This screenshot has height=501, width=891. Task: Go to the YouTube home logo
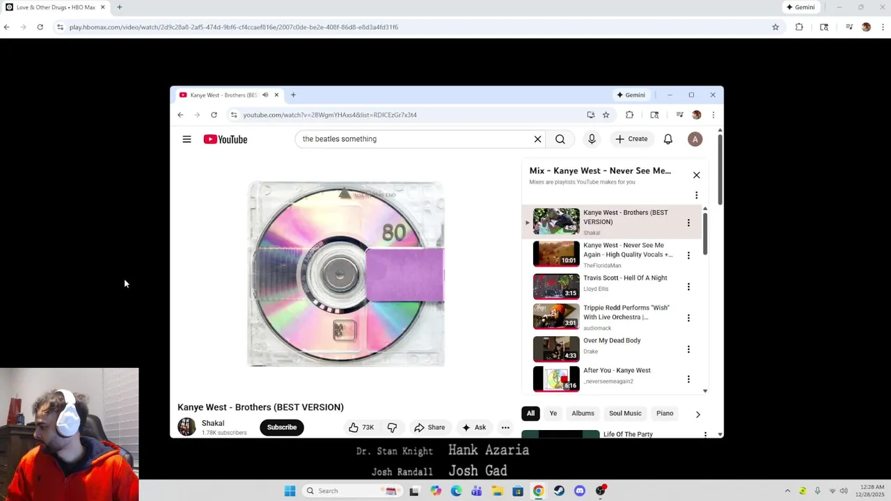coord(225,139)
